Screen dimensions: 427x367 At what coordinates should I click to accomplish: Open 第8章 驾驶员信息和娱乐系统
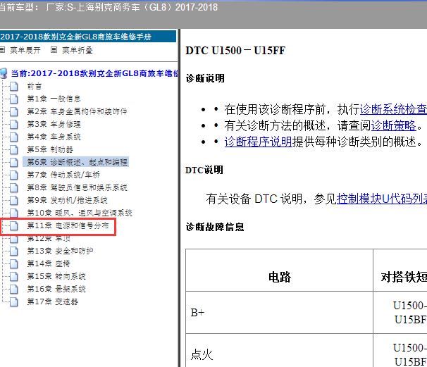pyautogui.click(x=77, y=187)
